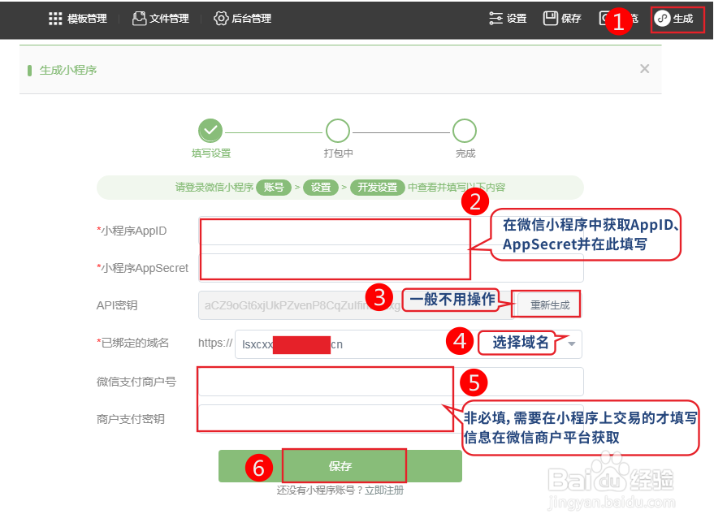Screen dimensions: 714x527
Task: Click the 保存 floppy disk icon
Action: [x=550, y=19]
